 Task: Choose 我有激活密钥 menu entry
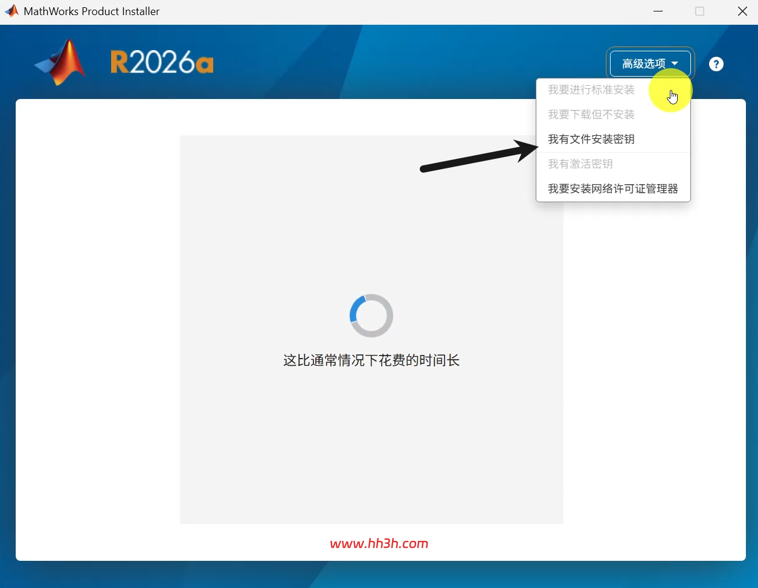pyautogui.click(x=613, y=164)
